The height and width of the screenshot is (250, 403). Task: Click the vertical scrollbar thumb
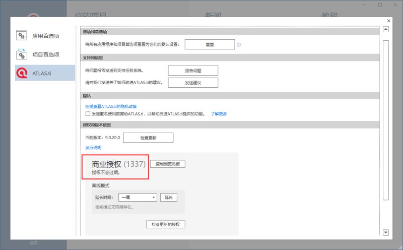coord(386,120)
